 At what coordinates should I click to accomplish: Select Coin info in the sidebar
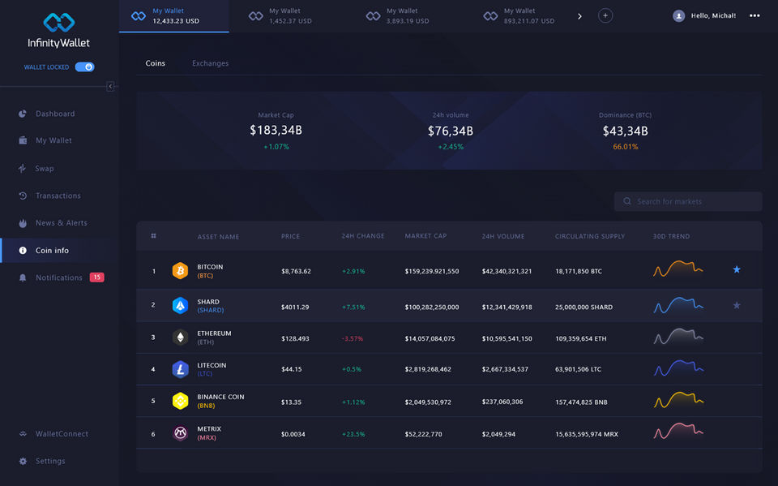[52, 251]
